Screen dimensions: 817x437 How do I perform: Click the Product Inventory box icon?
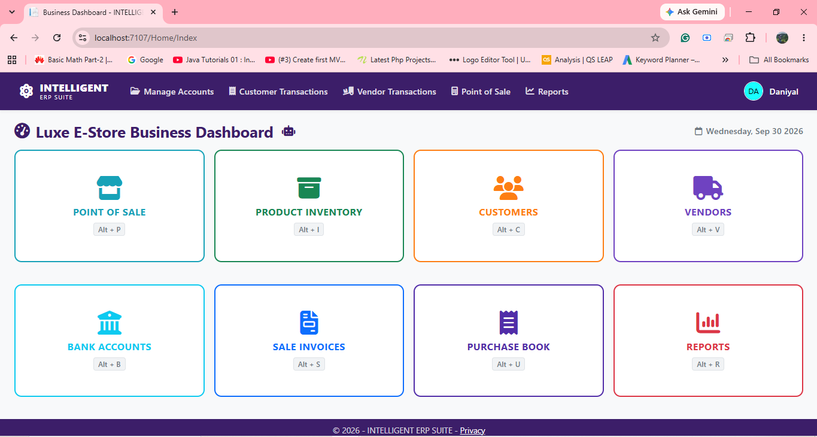tap(309, 188)
